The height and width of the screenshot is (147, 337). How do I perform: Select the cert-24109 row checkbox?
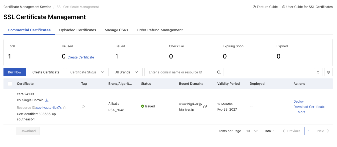click(10, 107)
